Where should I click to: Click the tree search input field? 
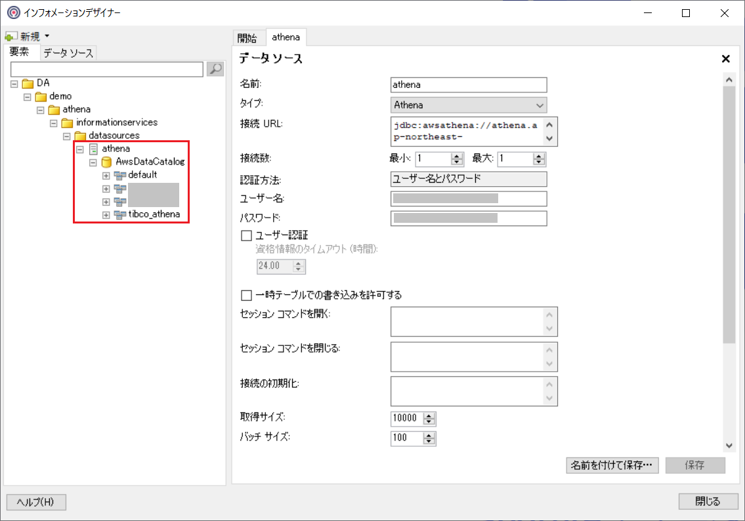(x=107, y=69)
